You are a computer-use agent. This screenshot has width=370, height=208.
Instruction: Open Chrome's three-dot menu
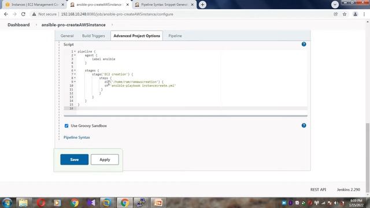(364, 14)
